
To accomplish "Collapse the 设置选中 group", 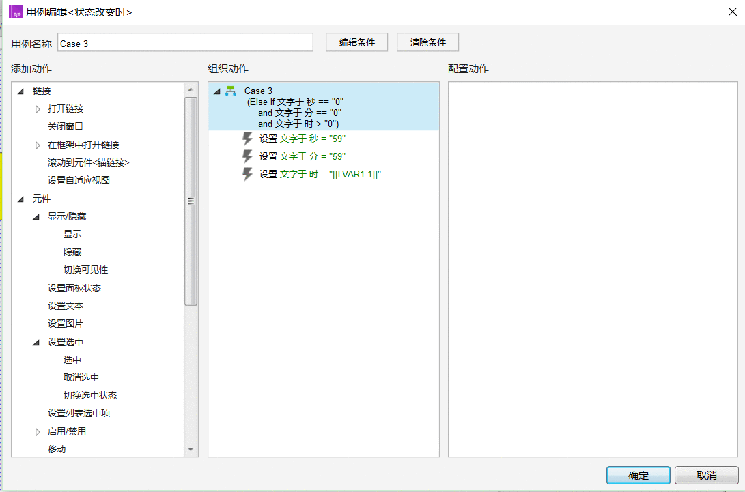I will tap(36, 343).
